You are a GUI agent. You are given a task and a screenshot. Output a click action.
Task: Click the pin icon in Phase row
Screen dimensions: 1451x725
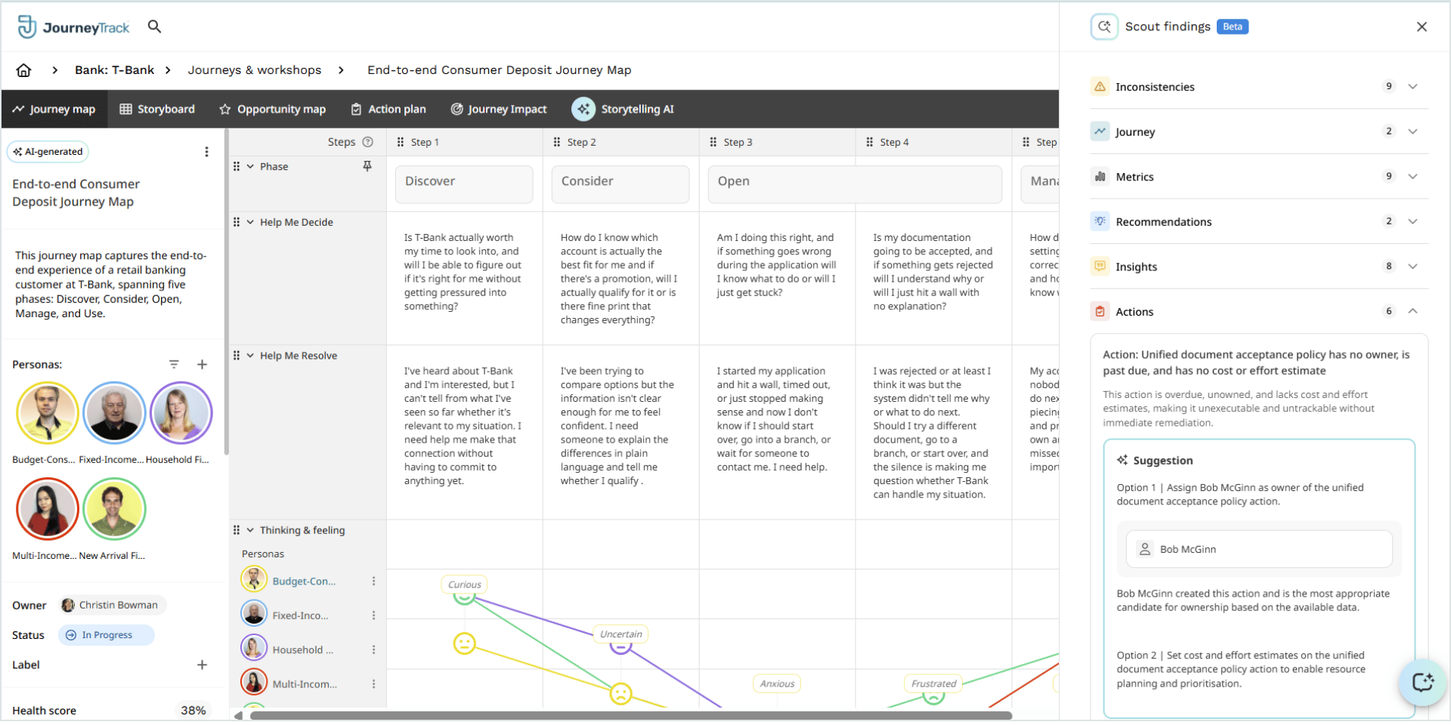(x=367, y=166)
